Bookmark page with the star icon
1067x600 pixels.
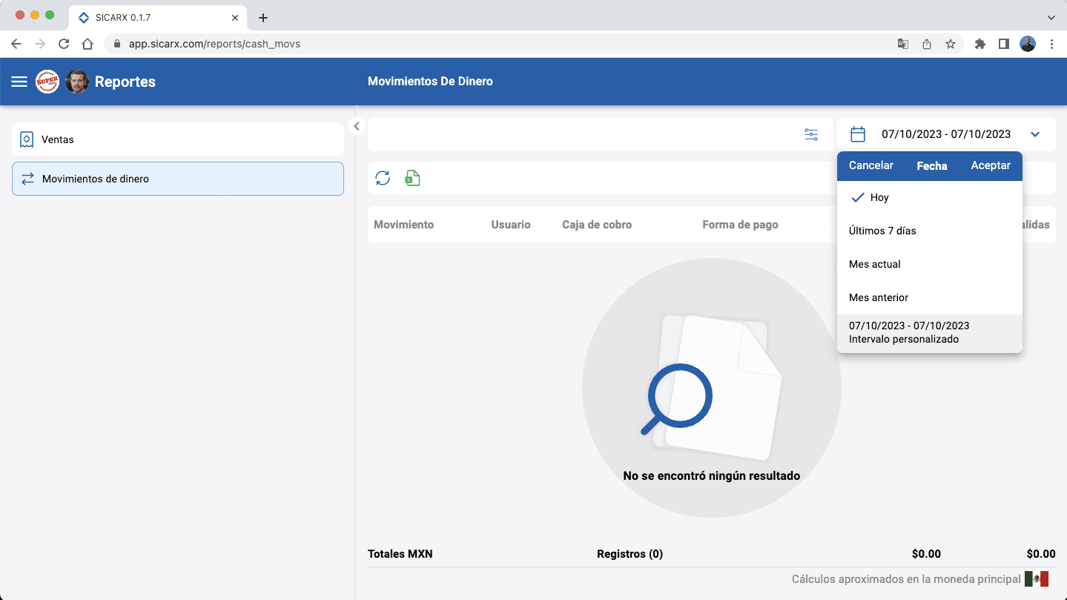[x=951, y=44]
